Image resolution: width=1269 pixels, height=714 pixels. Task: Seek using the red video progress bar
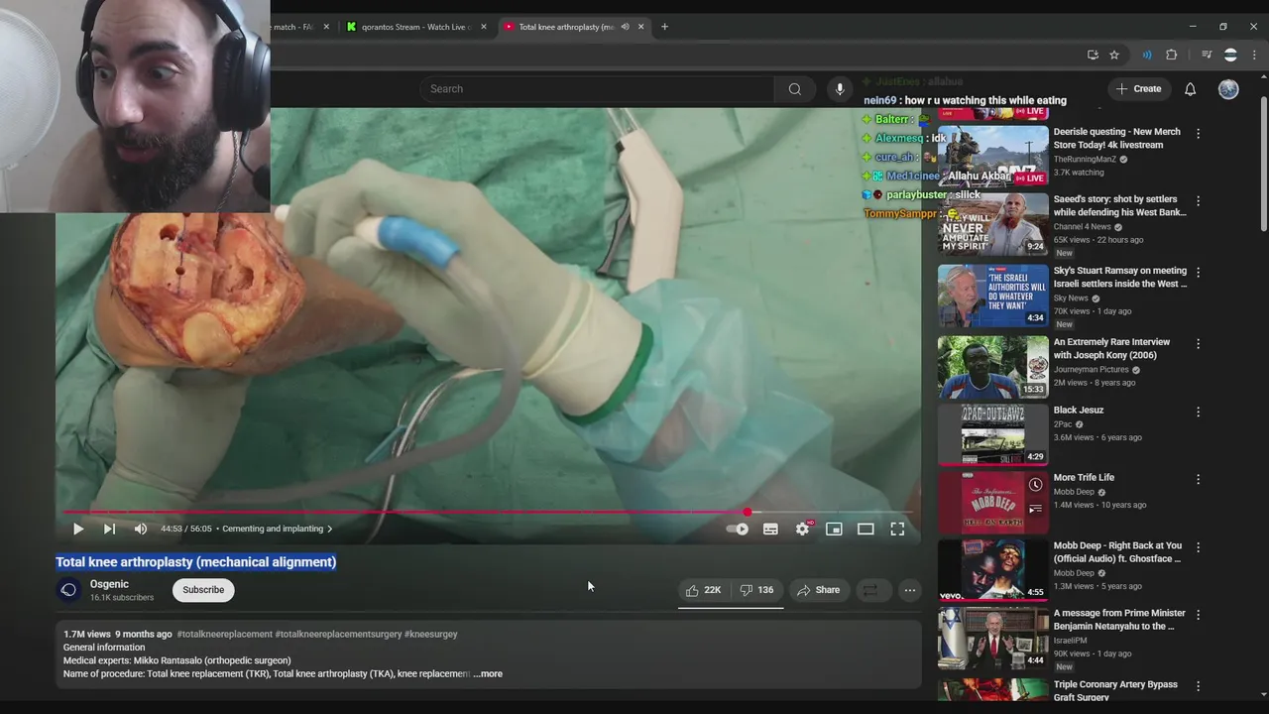(486, 513)
